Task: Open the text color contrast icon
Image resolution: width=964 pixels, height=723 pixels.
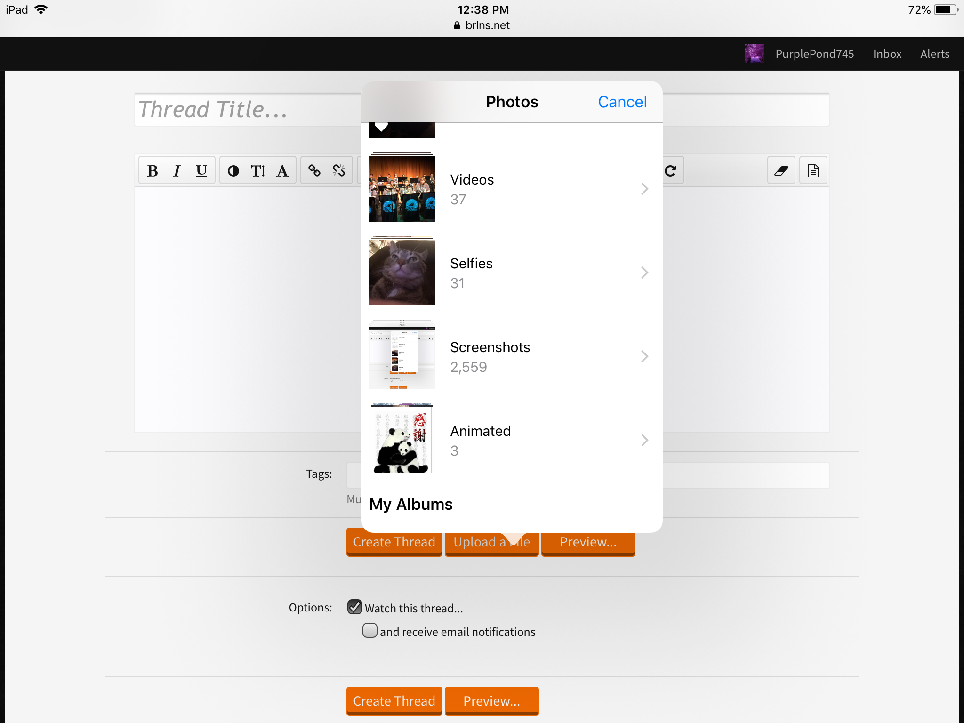Action: [233, 170]
